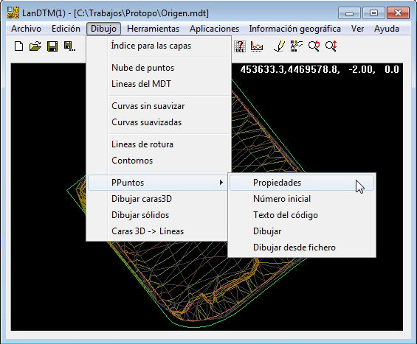The width and height of the screenshot is (417, 344).
Task: Save using the floppy disk icon
Action: [52, 46]
